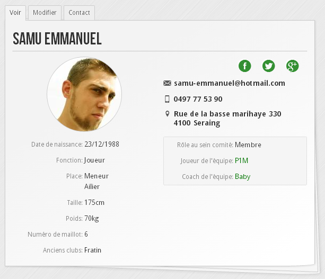Click the Meneur position value
325x279 pixels.
[x=96, y=176]
